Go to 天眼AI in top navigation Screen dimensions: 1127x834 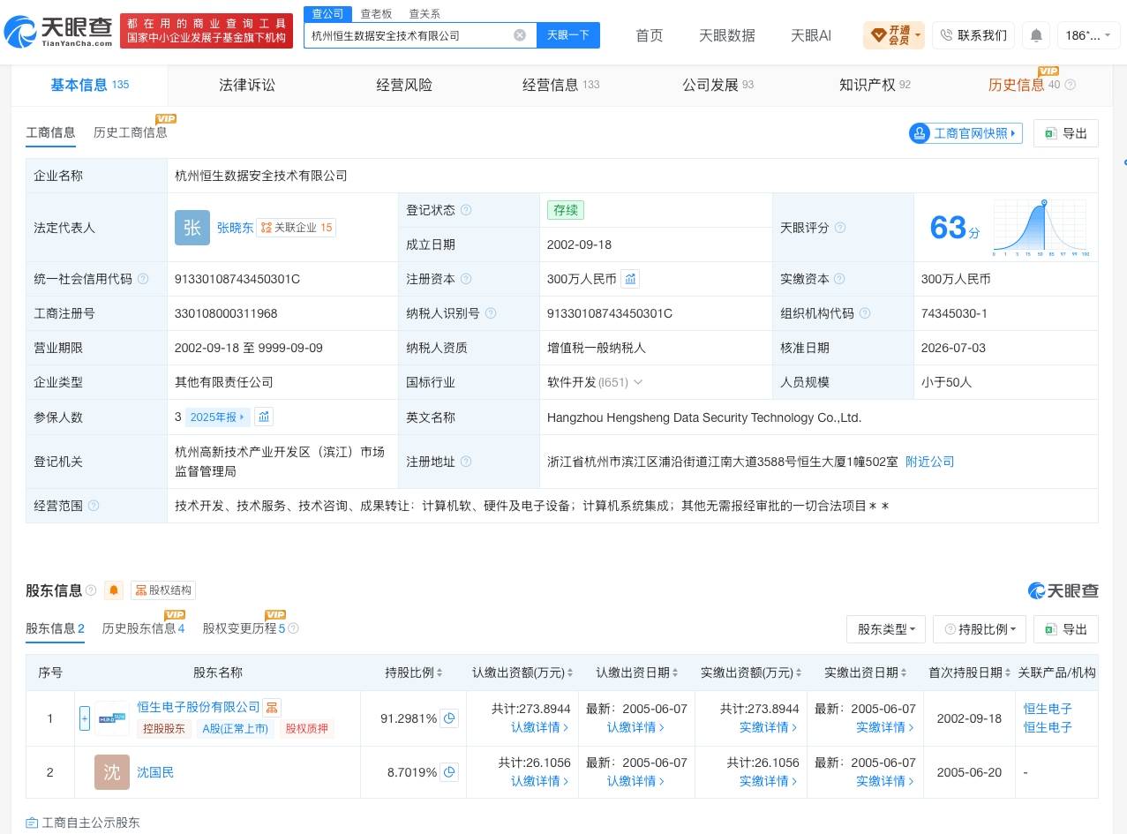(811, 35)
